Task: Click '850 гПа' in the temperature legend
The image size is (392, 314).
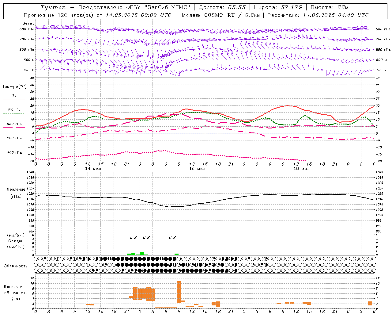Action: (x=14, y=124)
